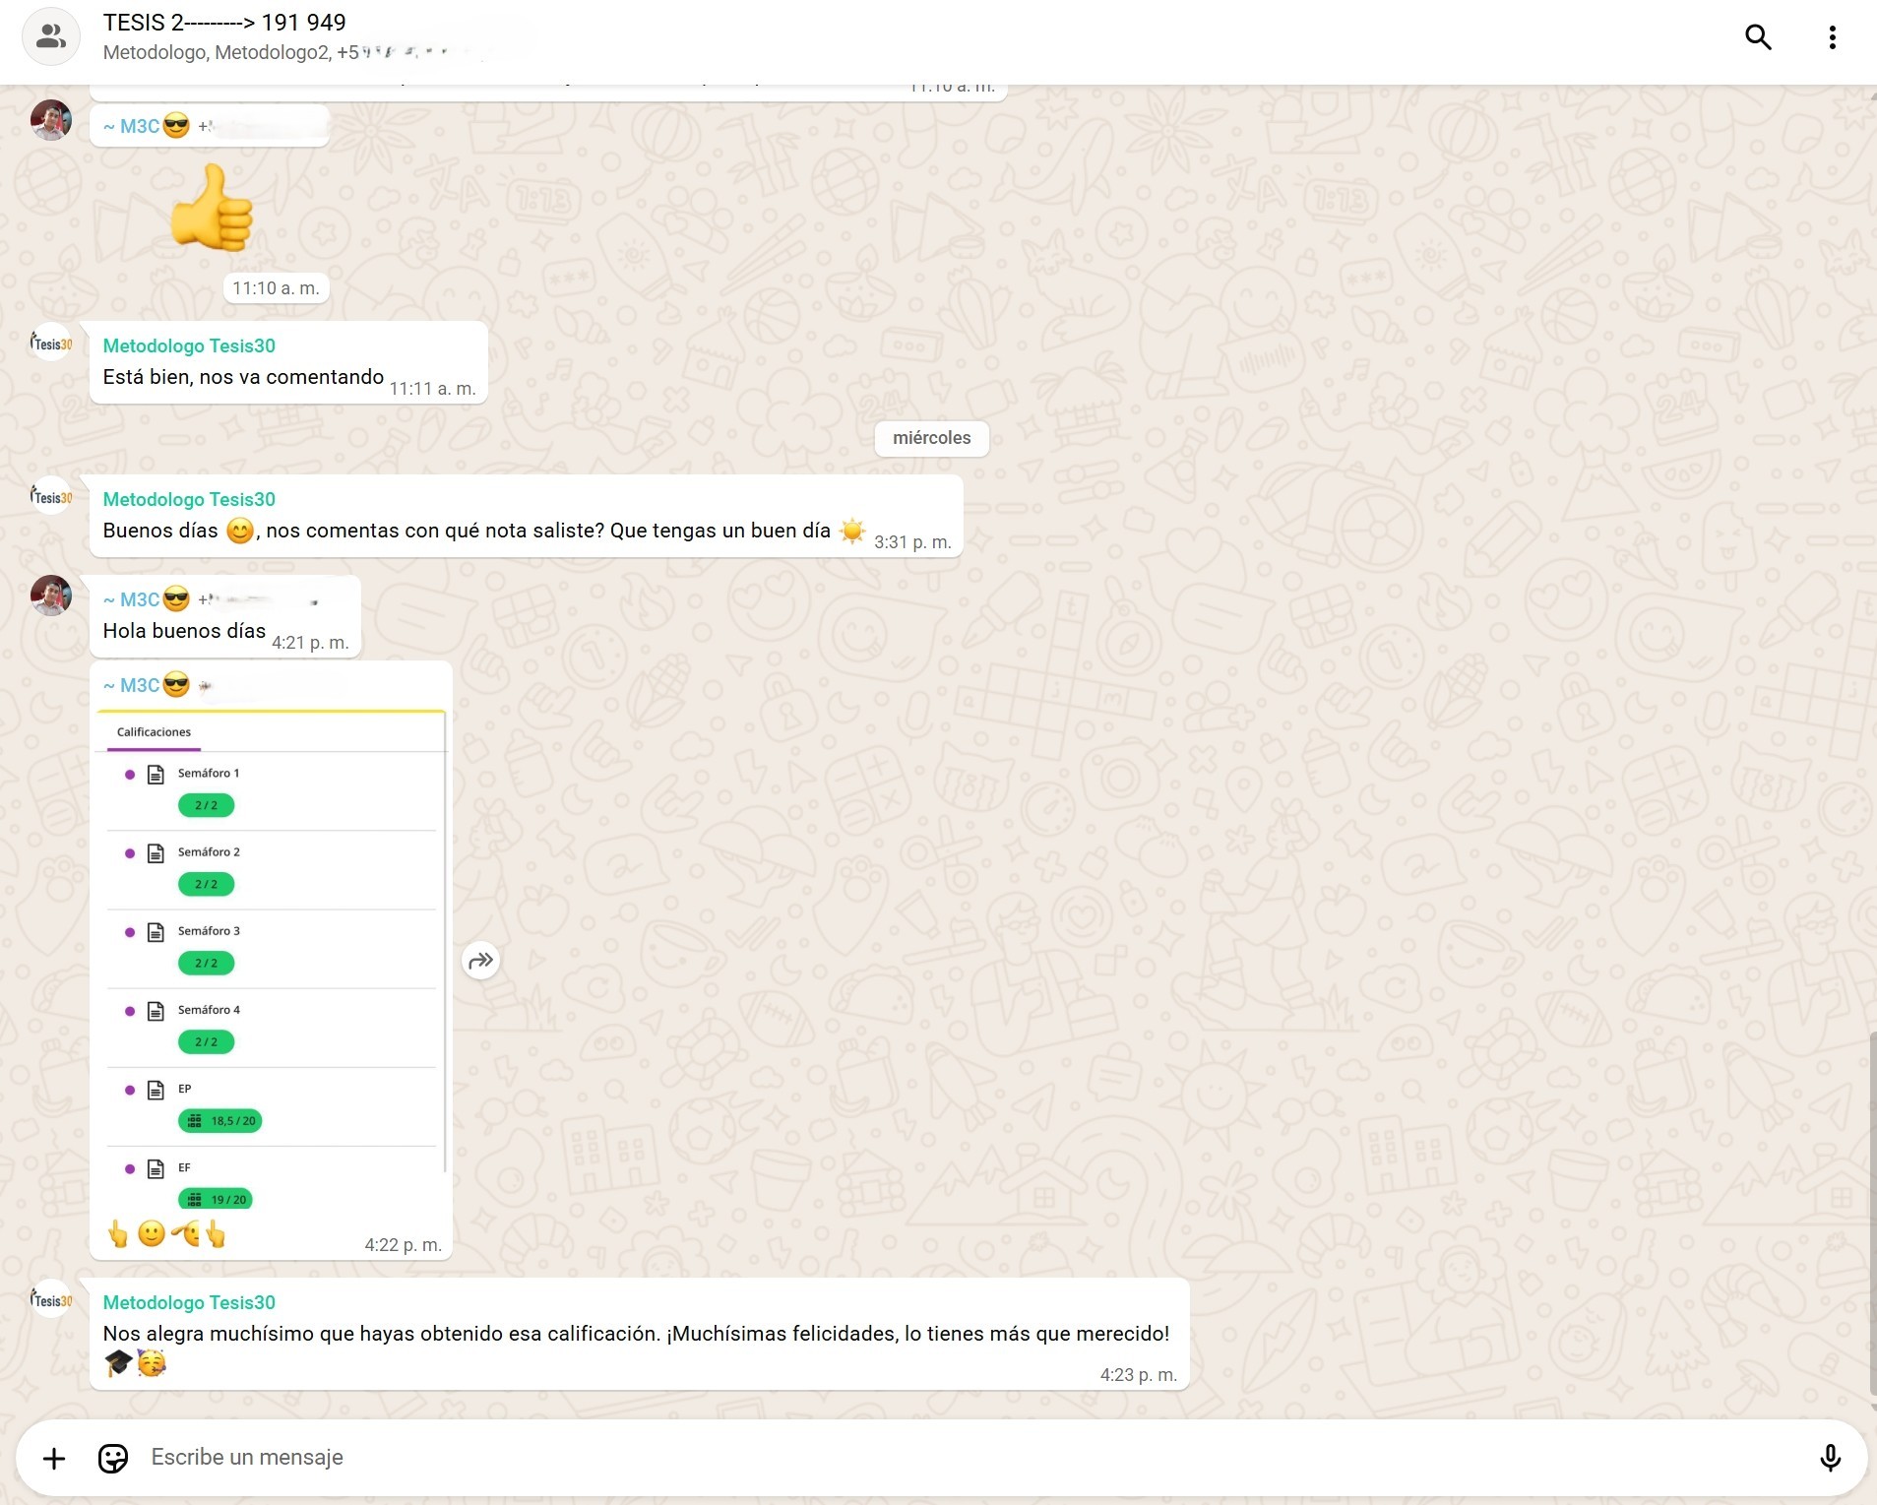Click M3C avatar beside 'Hola buenos días'

51,596
